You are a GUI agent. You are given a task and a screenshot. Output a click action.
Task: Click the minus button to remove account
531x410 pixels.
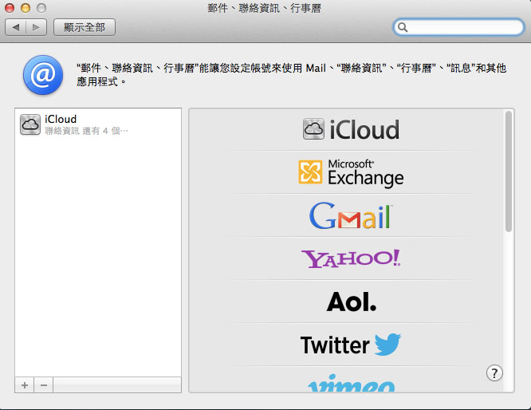pyautogui.click(x=43, y=385)
